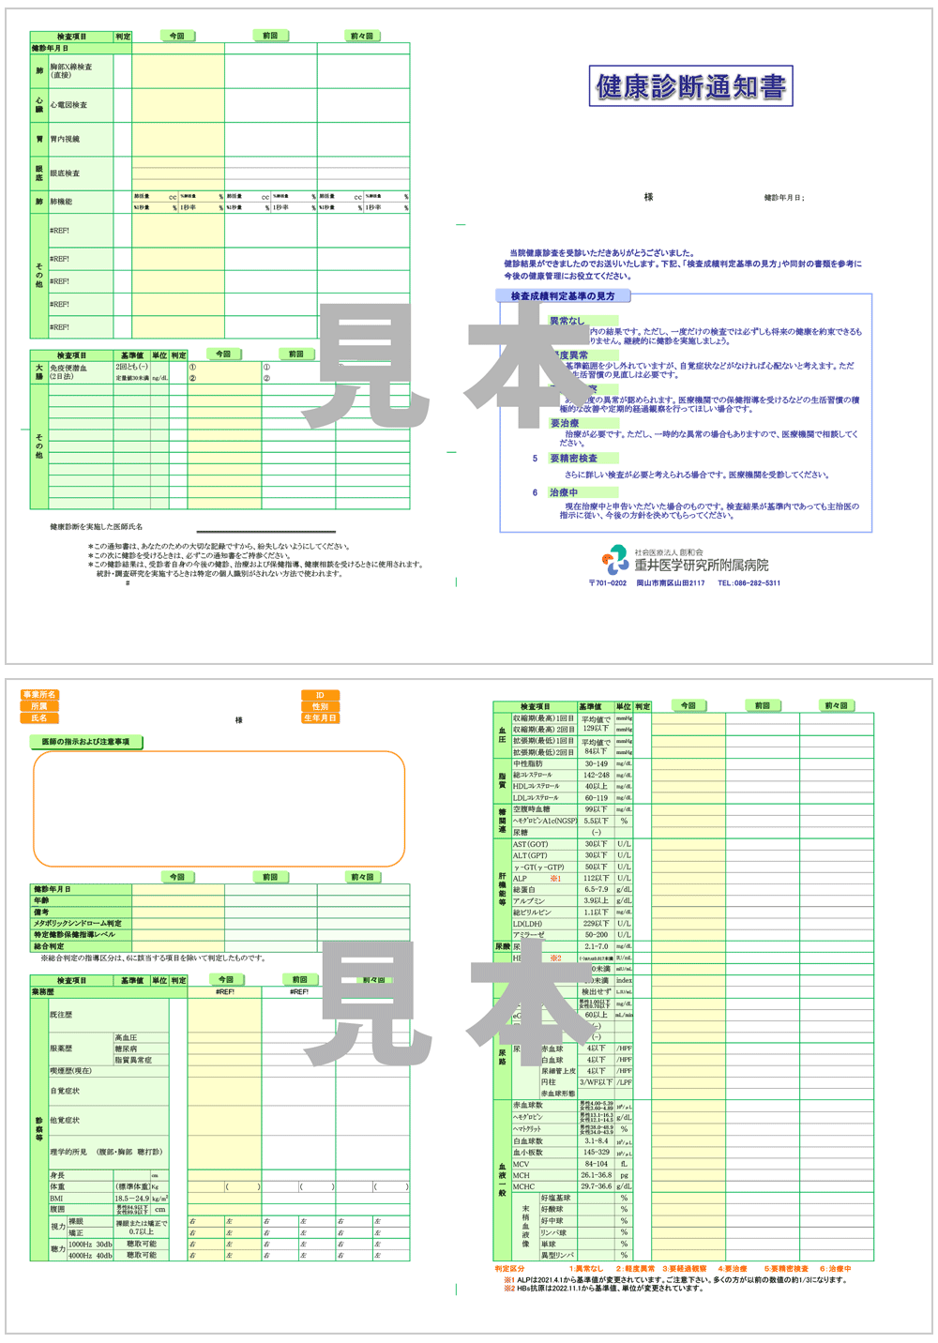Click the 医師の指示および注意事項 heading
The height and width of the screenshot is (1343, 938).
coord(86,742)
